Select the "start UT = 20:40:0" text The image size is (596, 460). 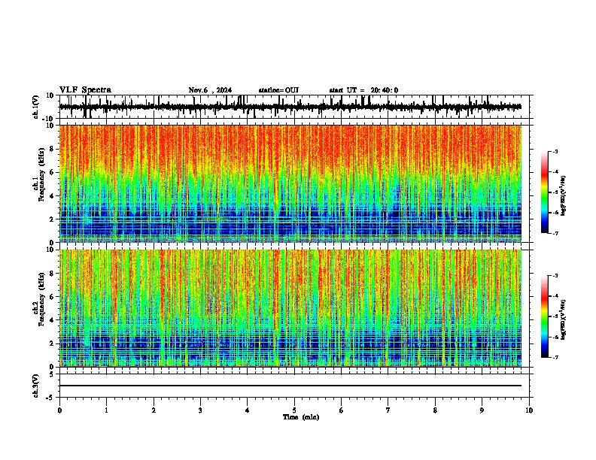click(x=363, y=90)
